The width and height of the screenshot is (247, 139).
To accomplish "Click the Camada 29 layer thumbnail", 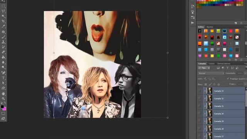I will (209, 121).
